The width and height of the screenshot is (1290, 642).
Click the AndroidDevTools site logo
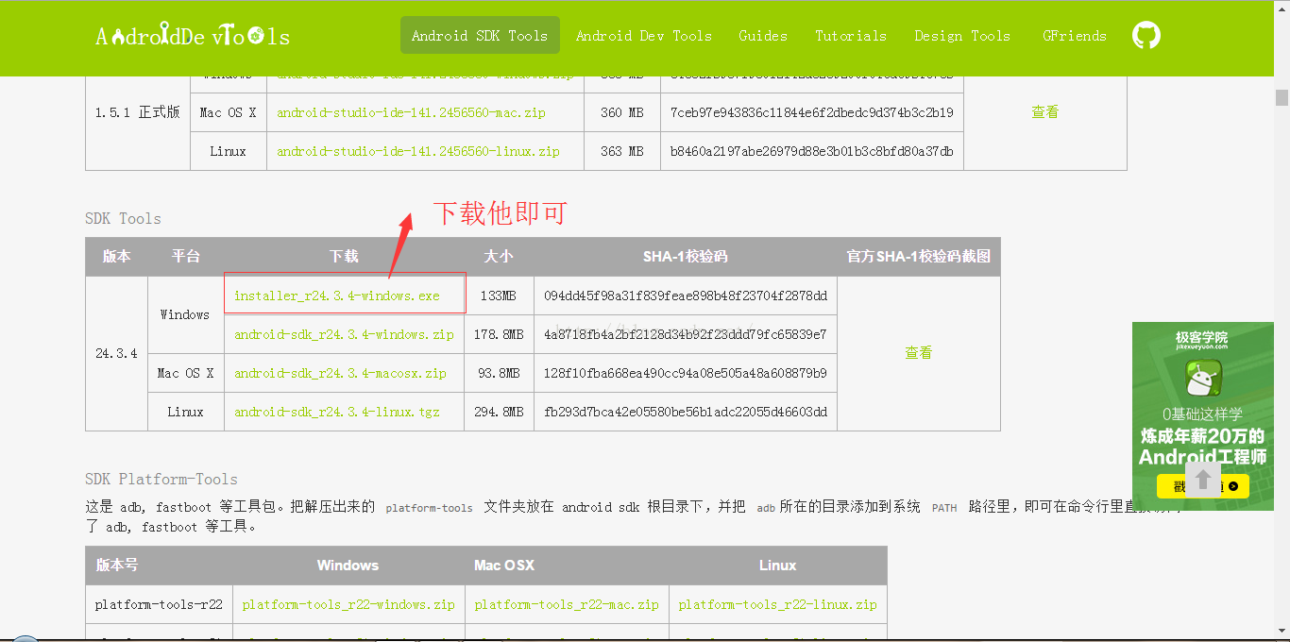pos(193,36)
